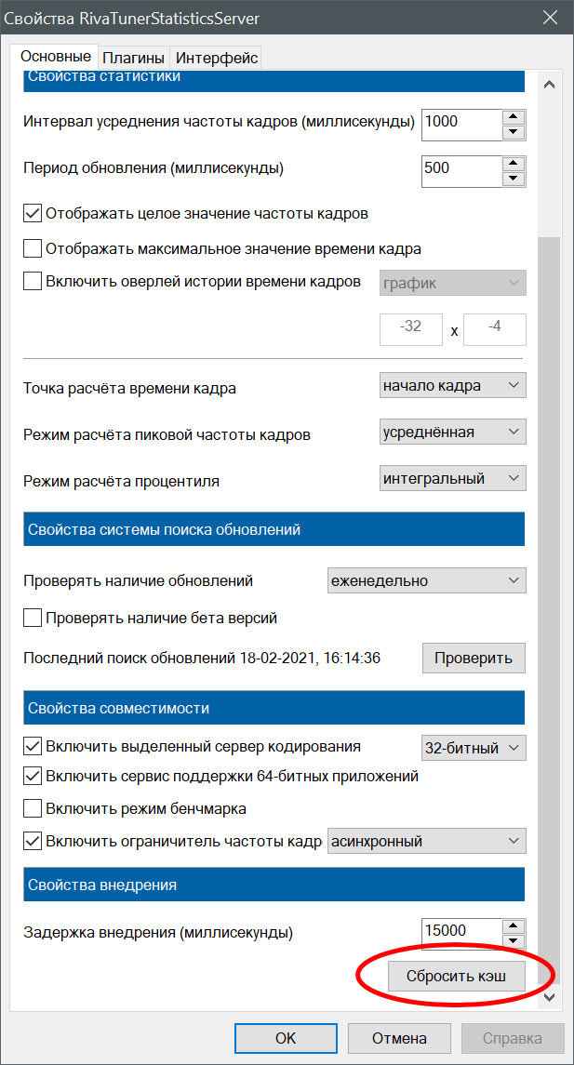Click the Точка расчёта времени кадра label
Screen dimensions: 574x1065
coord(129,389)
